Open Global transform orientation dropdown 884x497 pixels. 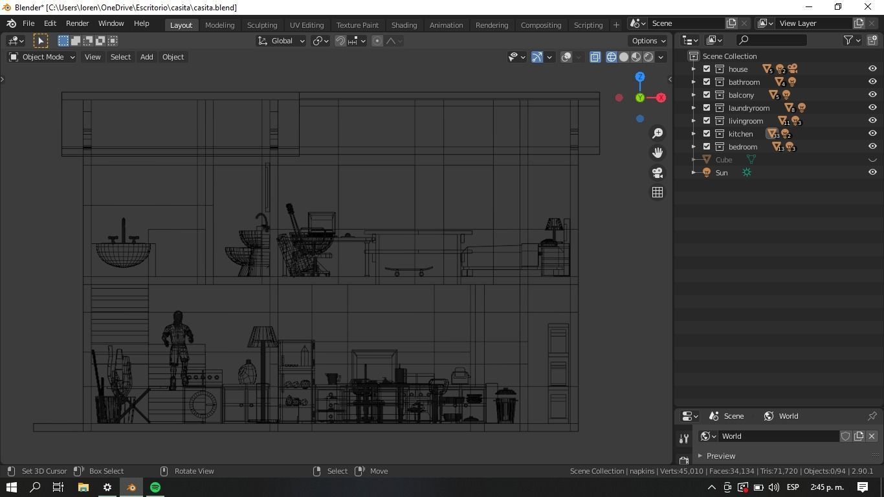click(x=281, y=41)
